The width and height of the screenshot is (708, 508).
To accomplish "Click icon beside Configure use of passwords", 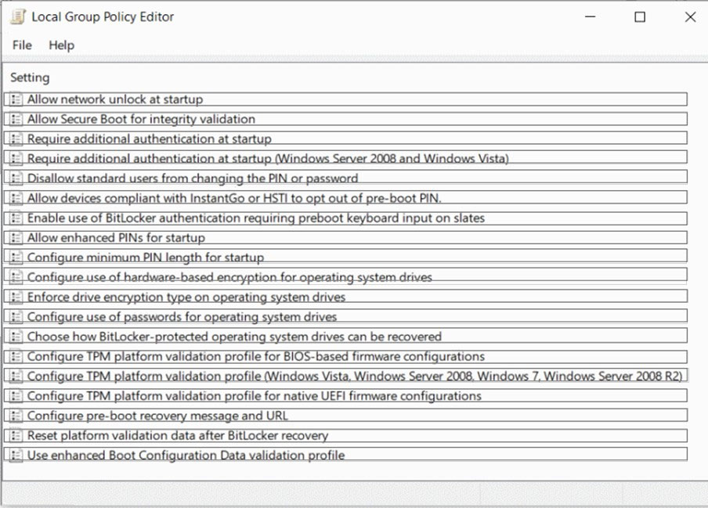I will pos(16,317).
